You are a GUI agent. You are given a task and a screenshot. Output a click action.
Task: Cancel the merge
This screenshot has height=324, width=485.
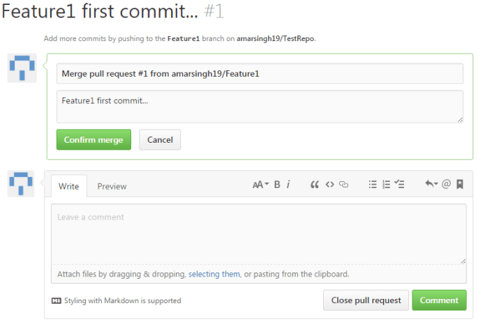click(160, 139)
